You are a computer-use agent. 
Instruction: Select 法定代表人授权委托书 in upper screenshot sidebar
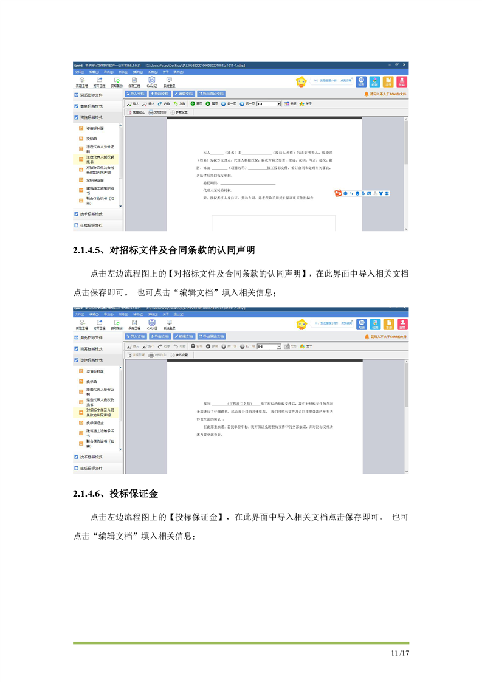tap(100, 159)
